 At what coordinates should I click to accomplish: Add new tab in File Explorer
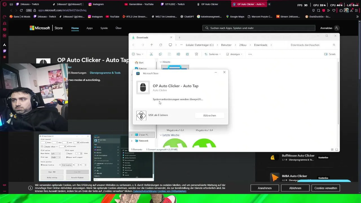pos(179,37)
